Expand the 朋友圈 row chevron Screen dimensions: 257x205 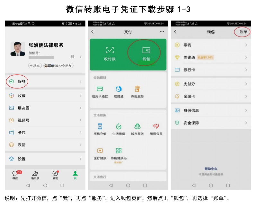coord(80,108)
